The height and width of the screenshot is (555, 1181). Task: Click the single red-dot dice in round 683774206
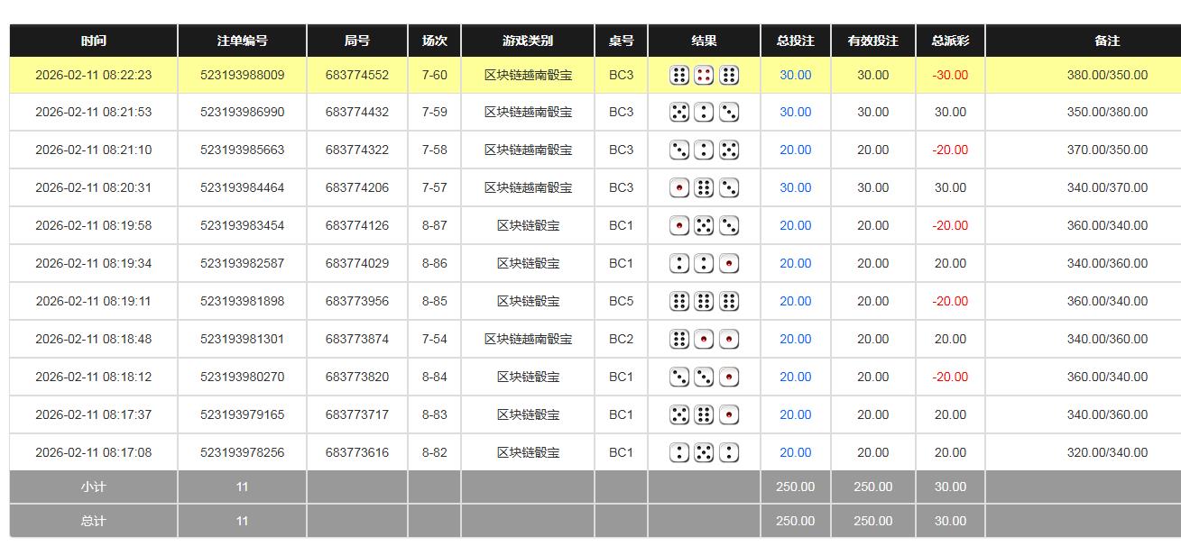[679, 187]
